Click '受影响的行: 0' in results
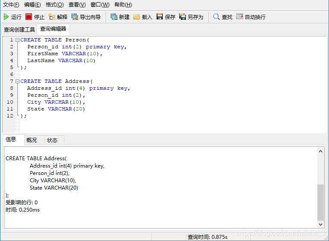 click(22, 203)
